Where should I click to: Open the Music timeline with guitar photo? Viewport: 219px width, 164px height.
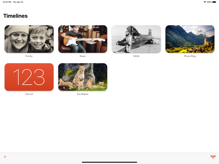[x=83, y=39]
